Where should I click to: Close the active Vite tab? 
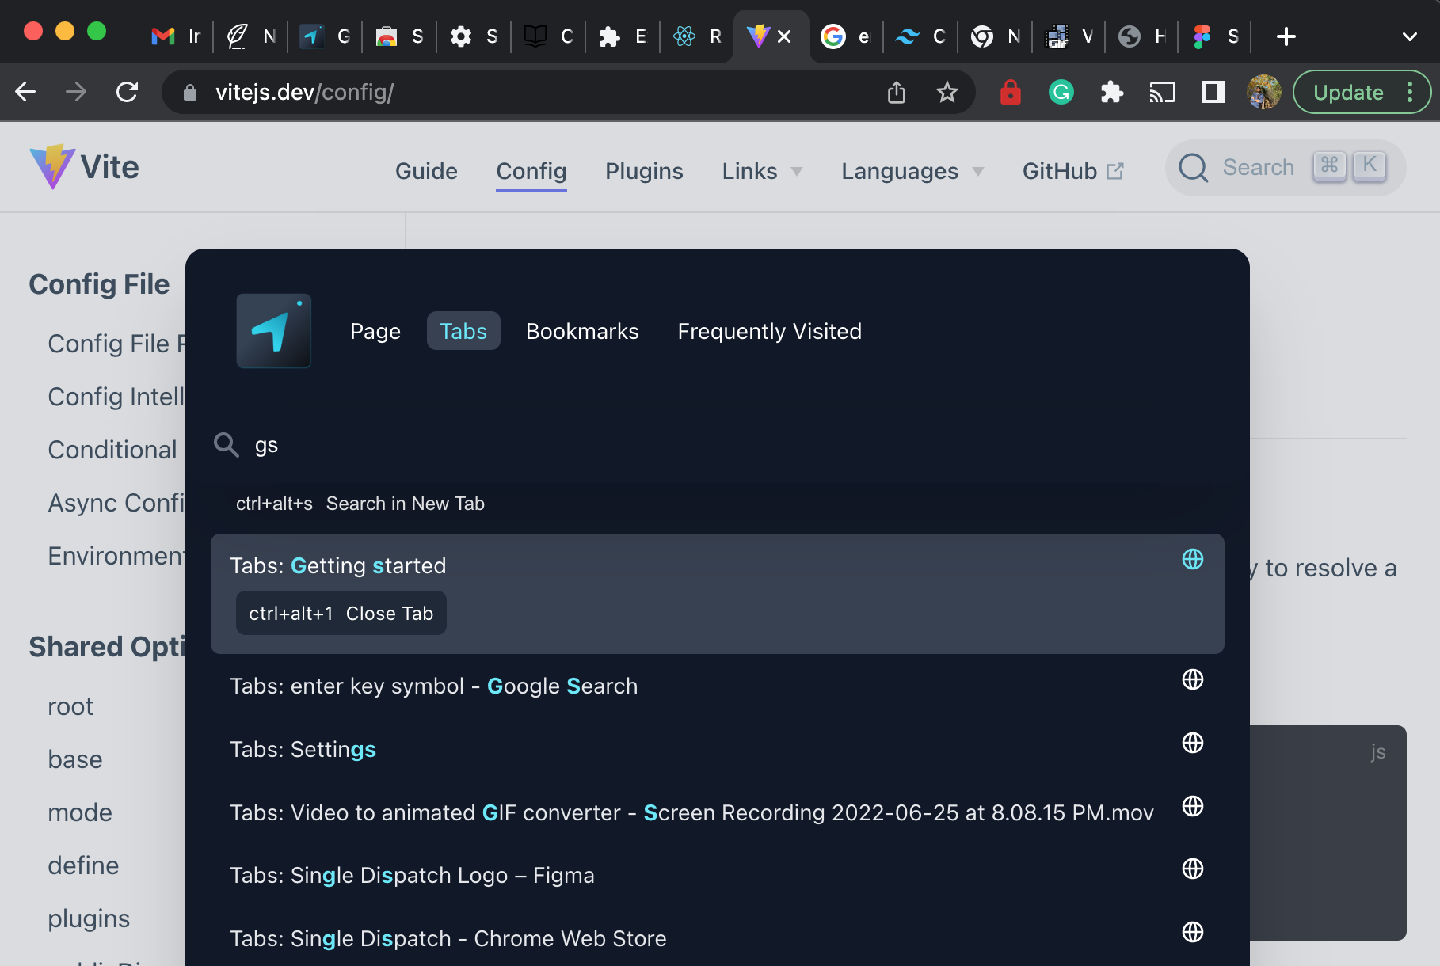[784, 36]
